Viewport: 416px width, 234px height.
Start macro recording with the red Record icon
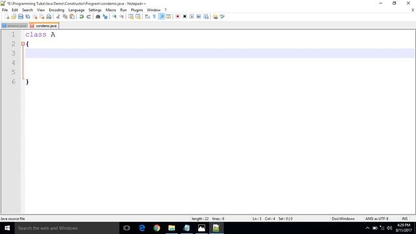(x=177, y=17)
